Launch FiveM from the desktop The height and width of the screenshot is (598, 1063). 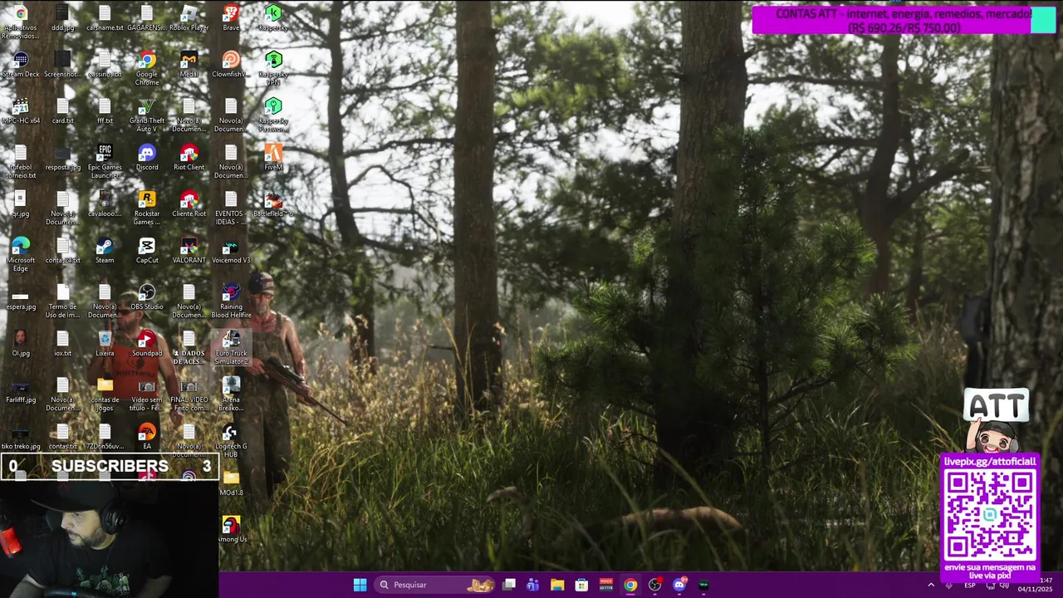[x=273, y=158]
